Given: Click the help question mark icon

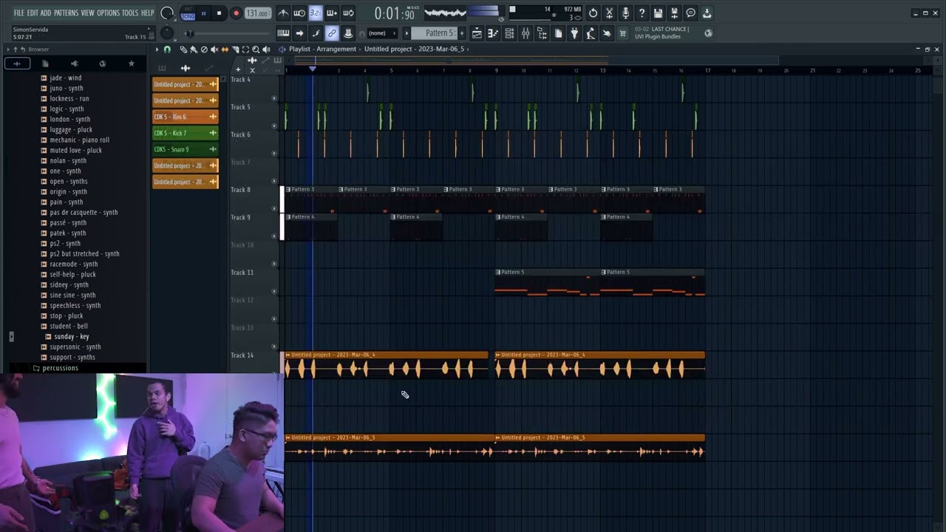Looking at the screenshot, I should [642, 13].
